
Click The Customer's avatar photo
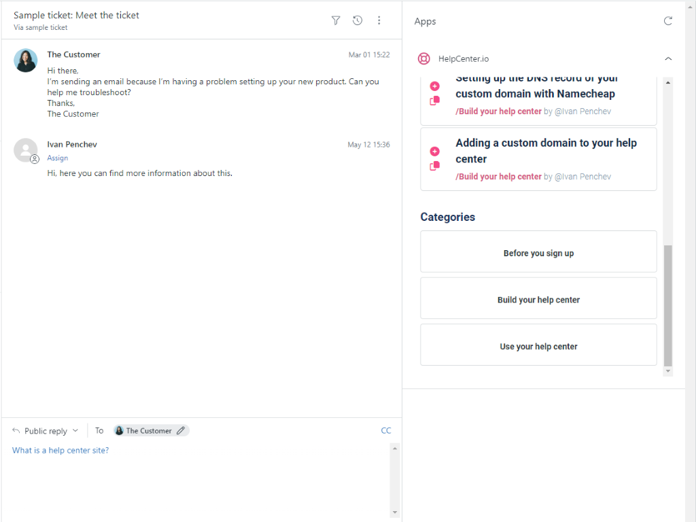click(26, 60)
